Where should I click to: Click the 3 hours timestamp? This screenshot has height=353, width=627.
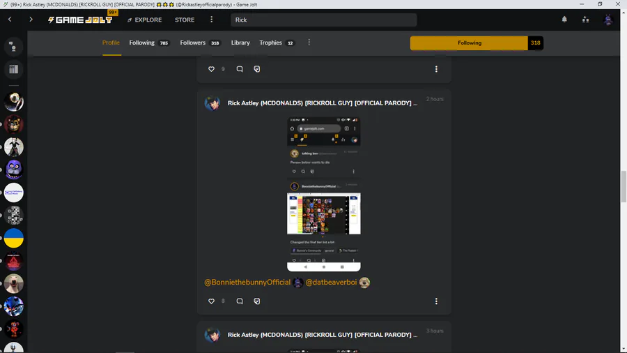click(435, 331)
